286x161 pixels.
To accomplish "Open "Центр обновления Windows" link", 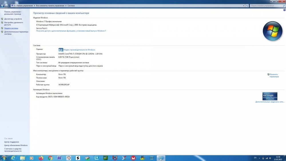I will point(16,145).
